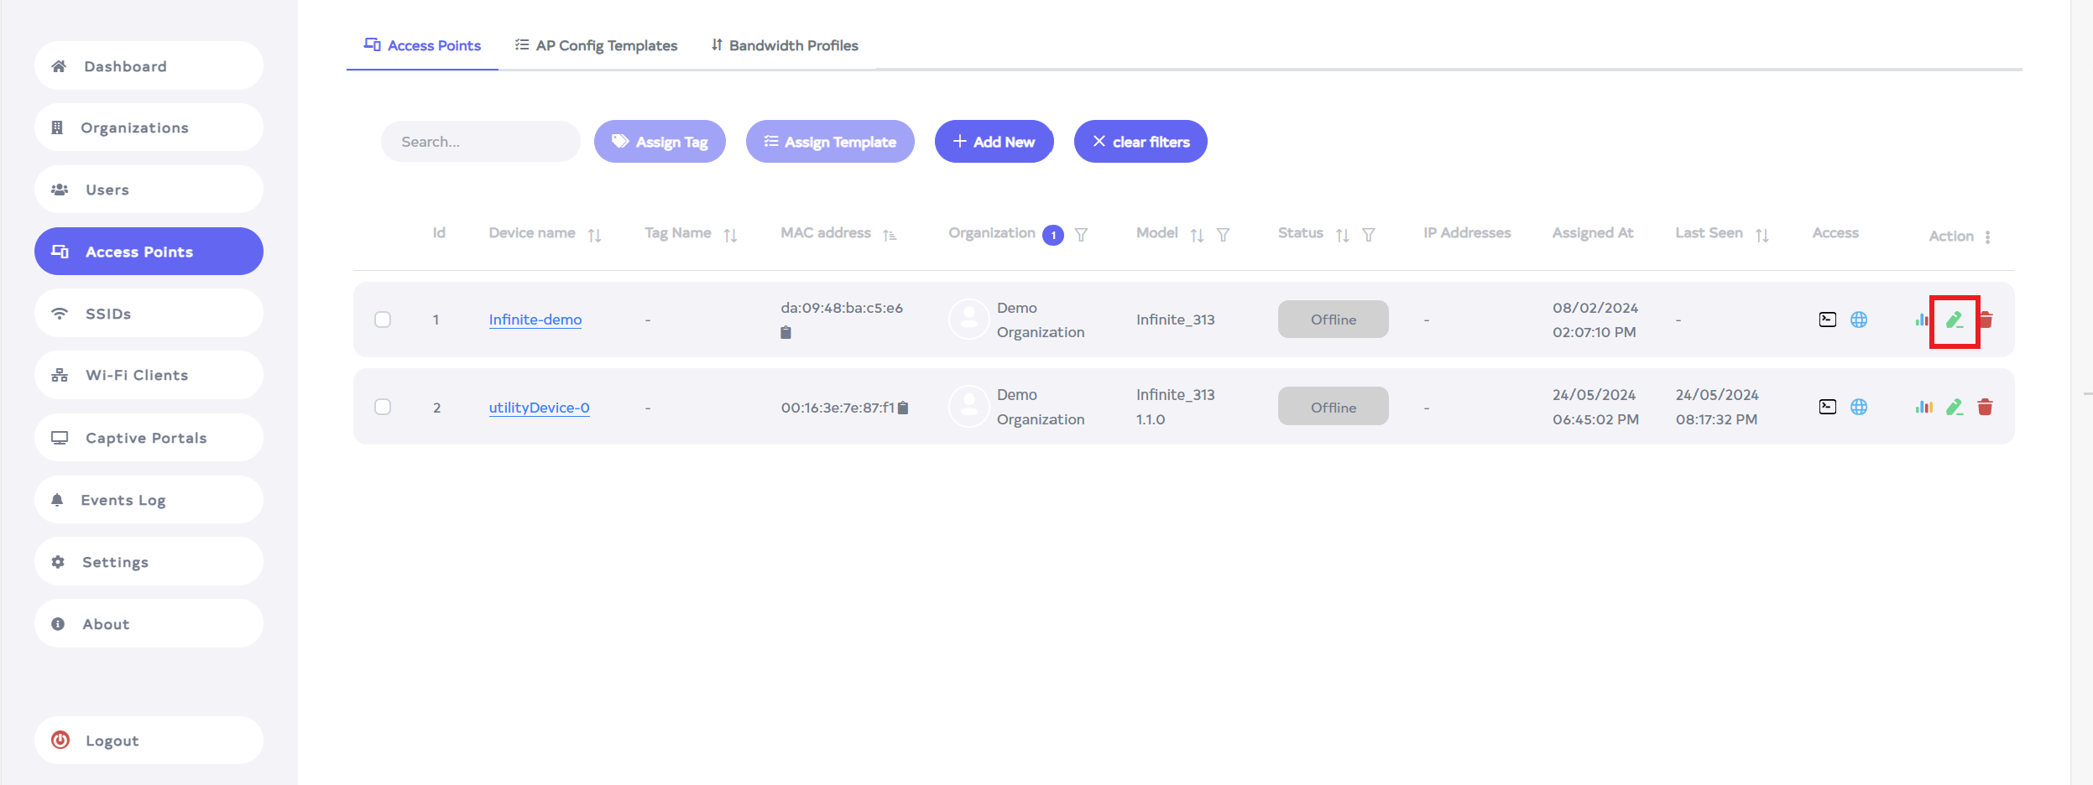The image size is (2093, 785).
Task: Select the utilityDevice-0 row checkbox
Action: [383, 407]
